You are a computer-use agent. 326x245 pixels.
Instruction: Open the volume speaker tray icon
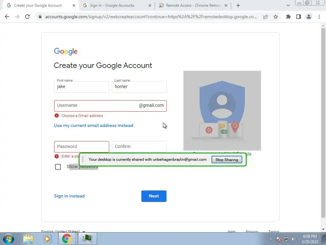(294, 239)
